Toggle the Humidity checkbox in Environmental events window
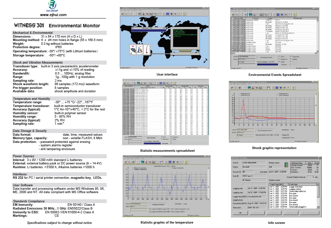Viewport: 331px width, 228px height. 291,59
